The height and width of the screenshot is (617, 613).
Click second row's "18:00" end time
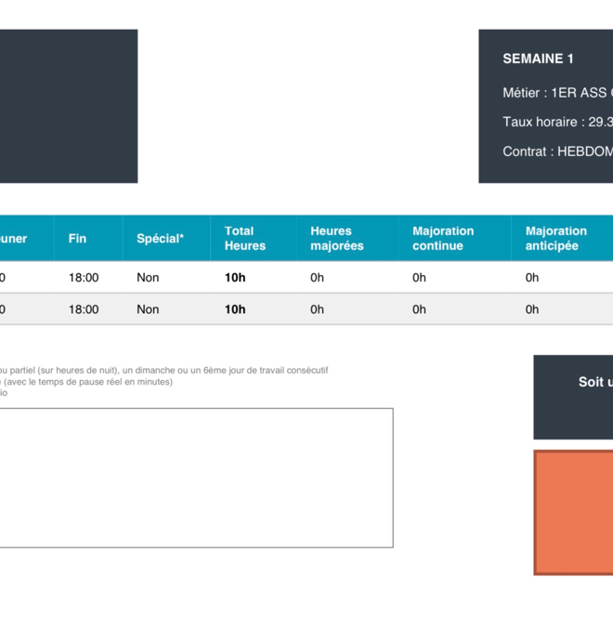click(x=84, y=309)
